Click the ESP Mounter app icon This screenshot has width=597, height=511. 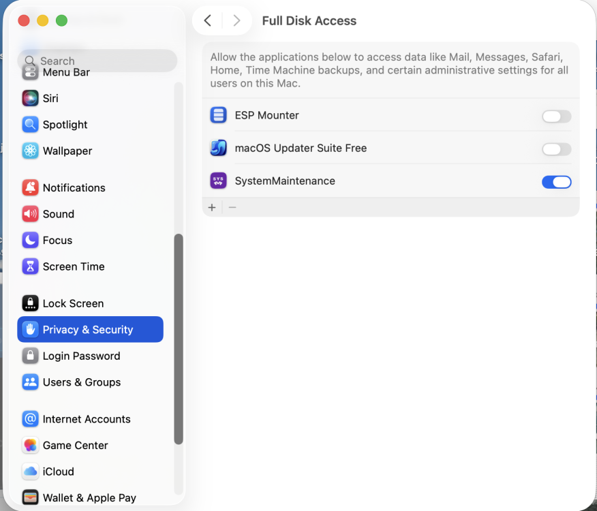pos(219,115)
